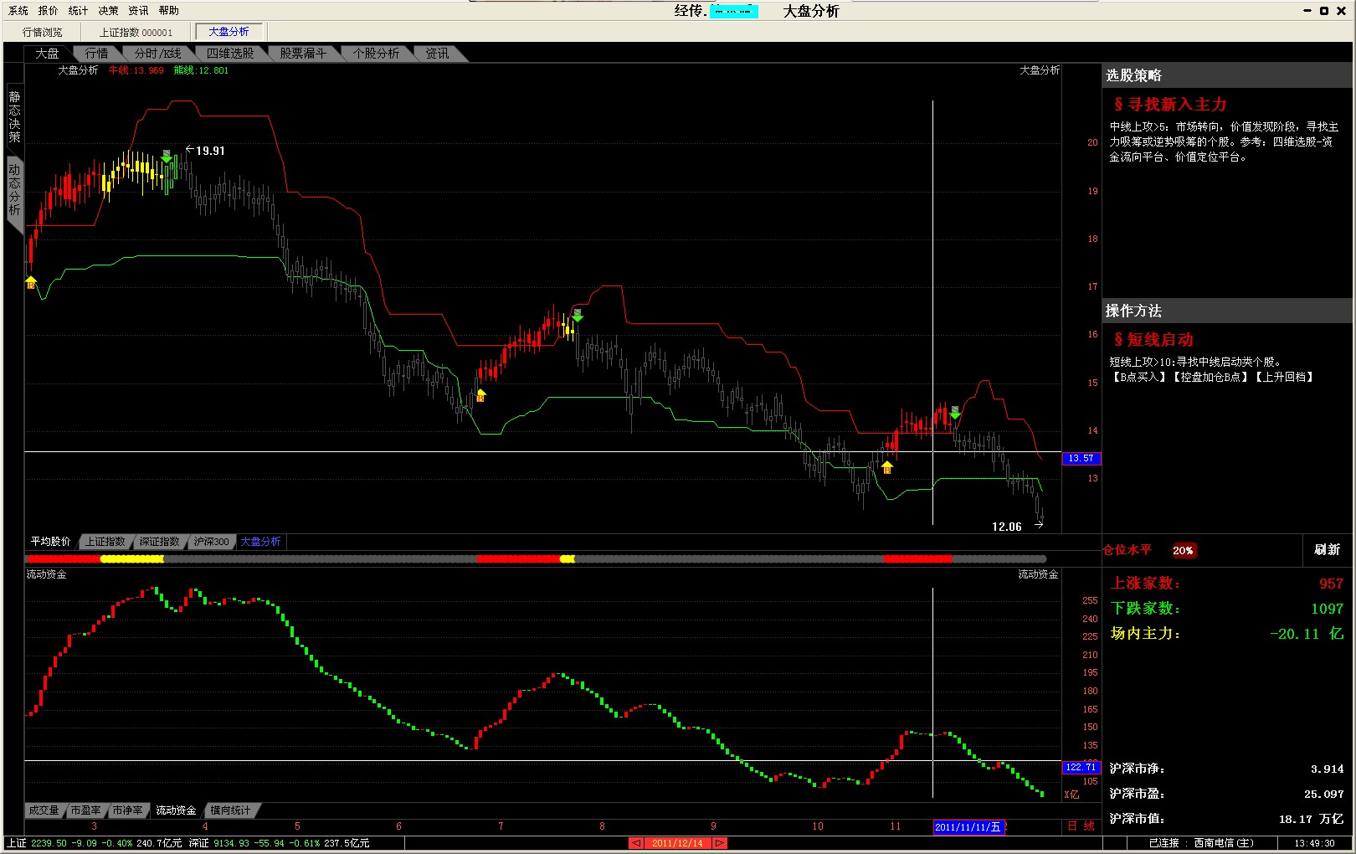The width and height of the screenshot is (1356, 854).
Task: Switch chart to 沪深300
Action: [211, 542]
